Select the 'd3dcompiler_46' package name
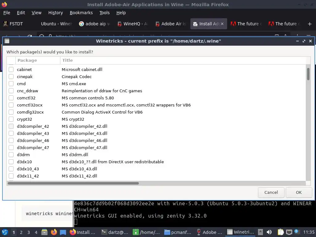This screenshot has height=237, width=316. pyautogui.click(x=33, y=140)
